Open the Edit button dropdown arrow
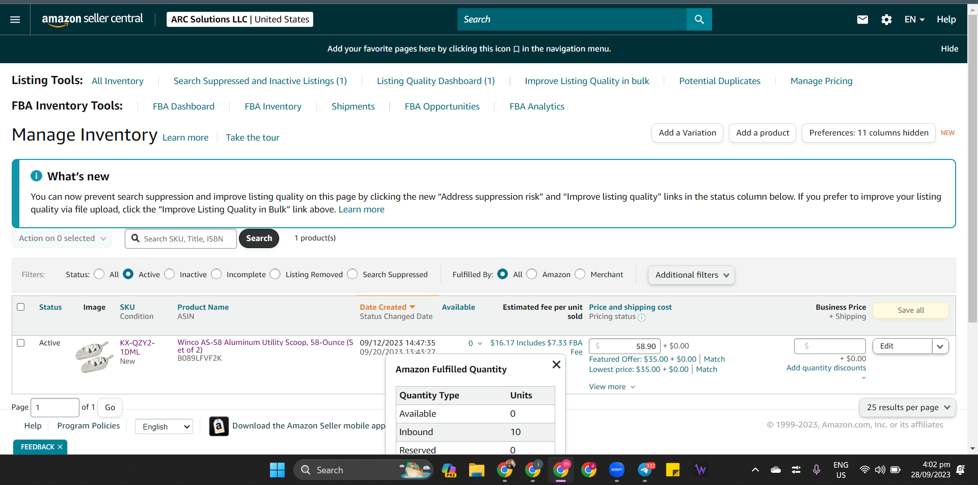The image size is (978, 485). [940, 346]
